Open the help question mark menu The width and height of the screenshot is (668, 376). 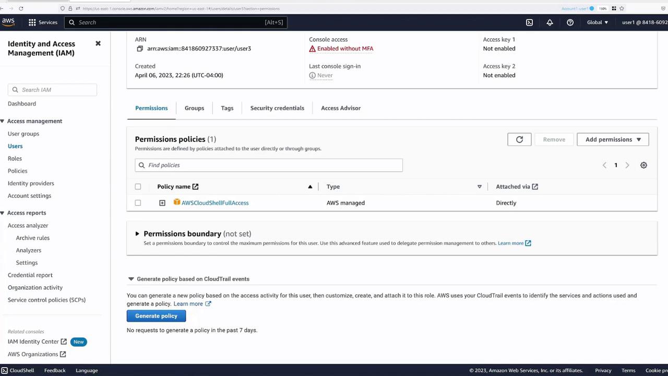click(570, 22)
